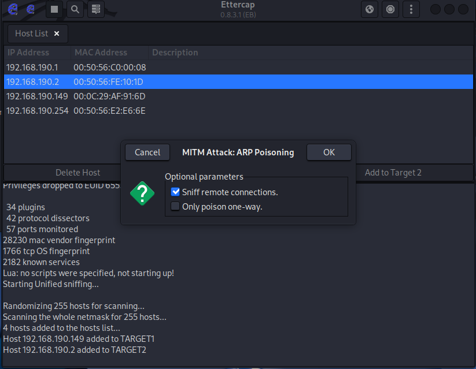The image size is (476, 369).
Task: Click MAC address 00:50:56:C0:00:08
Action: click(x=109, y=68)
